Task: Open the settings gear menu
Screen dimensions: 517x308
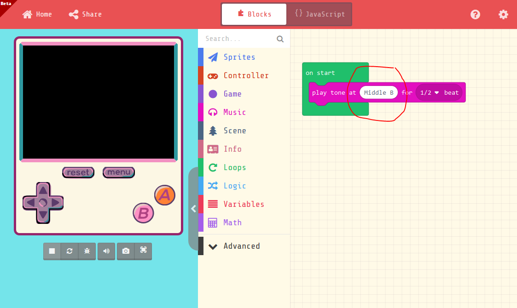Action: pos(503,14)
